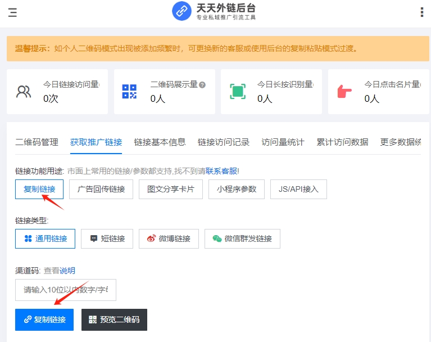Click the help icon beside 二维码展示量
The image size is (431, 342).
pyautogui.click(x=202, y=85)
